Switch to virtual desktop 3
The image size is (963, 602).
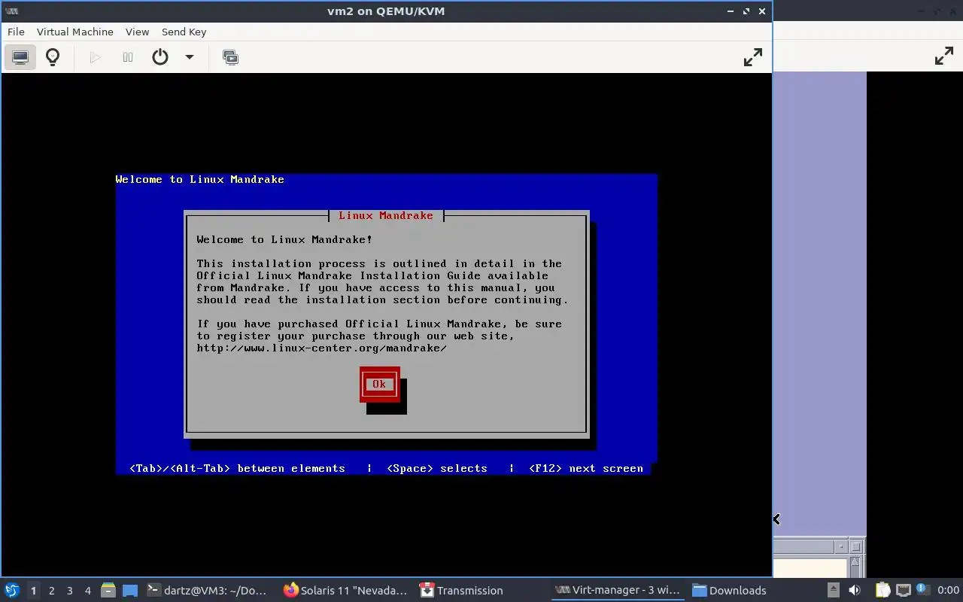[70, 591]
